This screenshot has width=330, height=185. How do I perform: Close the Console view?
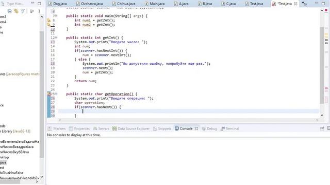click(196, 128)
